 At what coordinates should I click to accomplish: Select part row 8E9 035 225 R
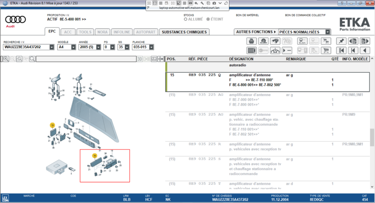click(268, 147)
